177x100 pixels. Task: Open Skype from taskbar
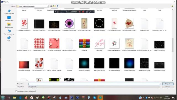coord(95,97)
